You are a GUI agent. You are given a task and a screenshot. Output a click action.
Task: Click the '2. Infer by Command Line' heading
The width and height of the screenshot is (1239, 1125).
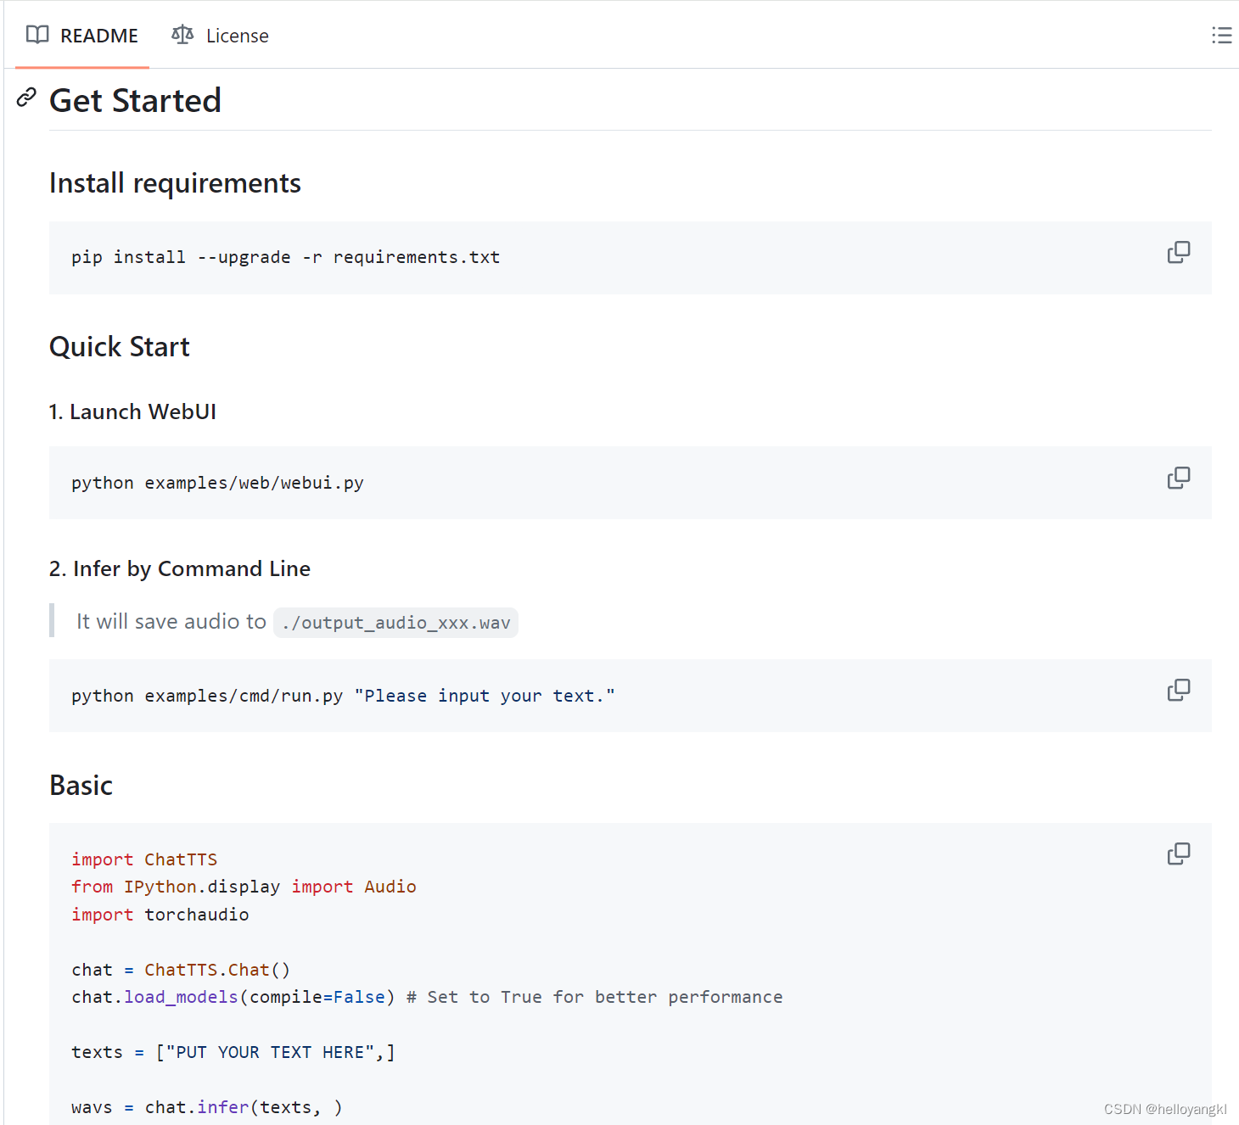tap(180, 568)
